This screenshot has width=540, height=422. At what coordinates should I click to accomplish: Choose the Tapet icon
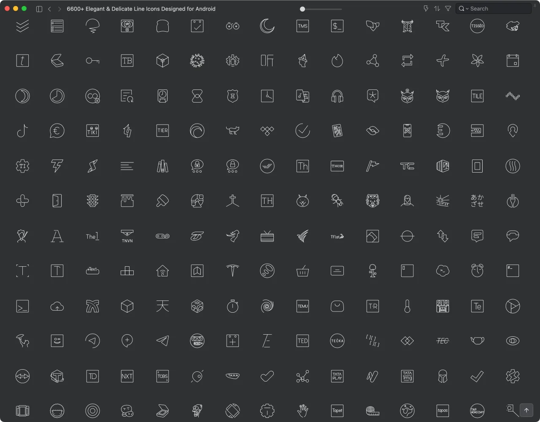click(337, 411)
